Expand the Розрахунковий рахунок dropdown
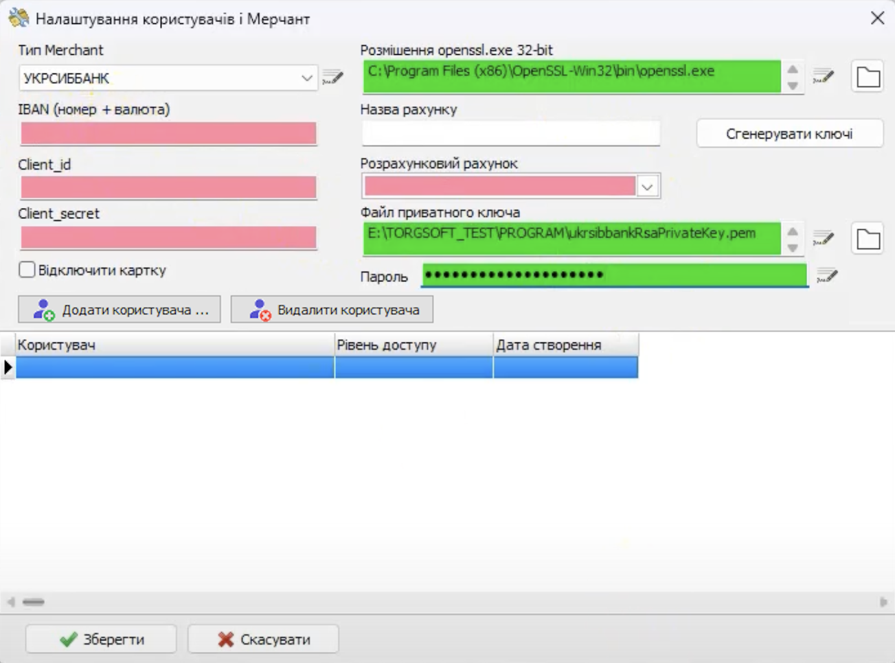Image resolution: width=895 pixels, height=663 pixels. tap(646, 185)
